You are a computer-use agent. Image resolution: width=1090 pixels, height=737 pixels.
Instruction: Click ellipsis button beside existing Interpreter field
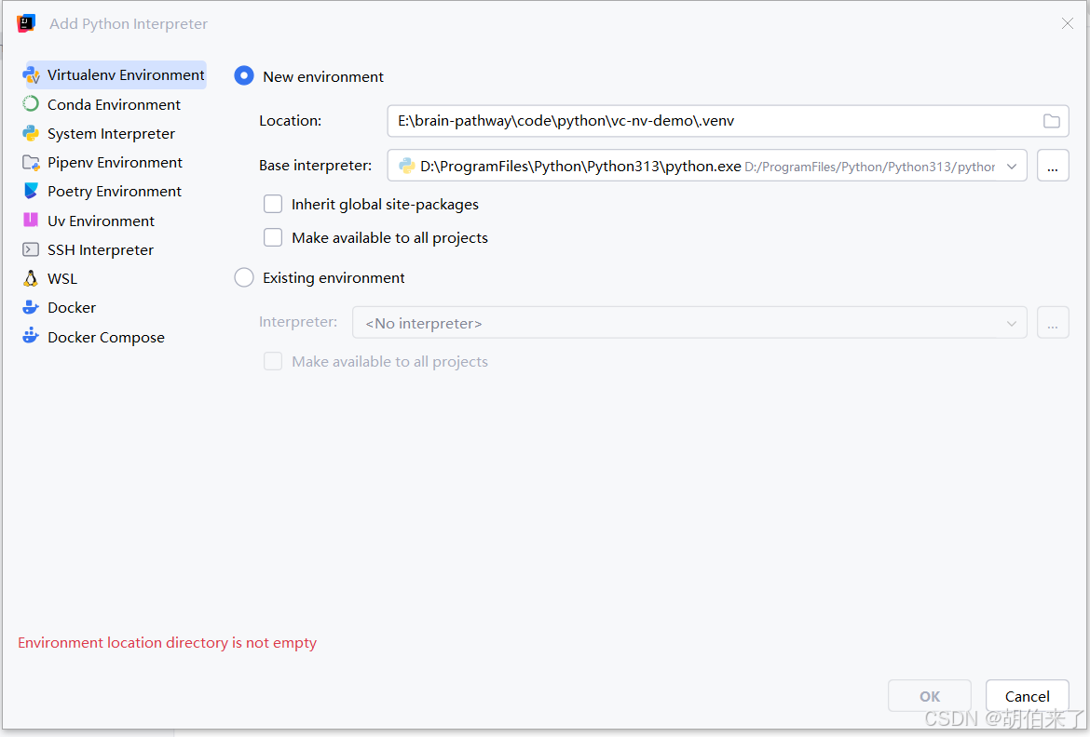tap(1053, 323)
